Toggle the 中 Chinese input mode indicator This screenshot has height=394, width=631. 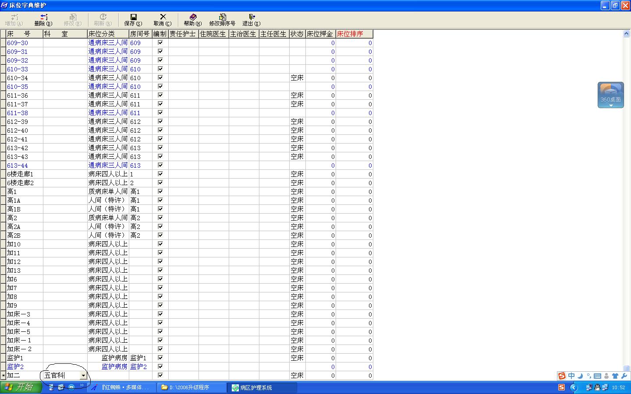coord(571,376)
